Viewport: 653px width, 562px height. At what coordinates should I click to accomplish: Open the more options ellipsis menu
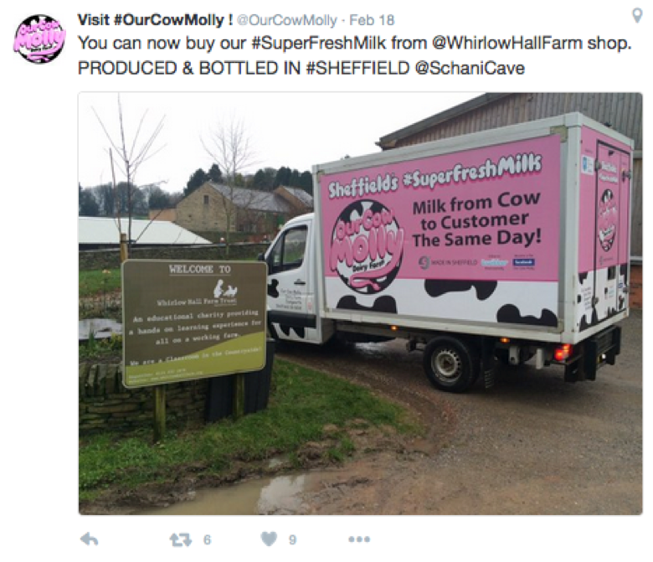[x=359, y=539]
